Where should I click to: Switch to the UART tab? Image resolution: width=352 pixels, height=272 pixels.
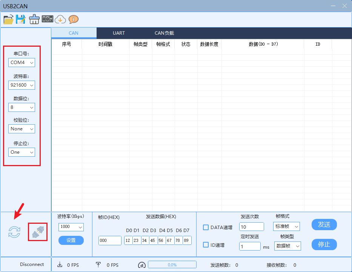tap(119, 33)
